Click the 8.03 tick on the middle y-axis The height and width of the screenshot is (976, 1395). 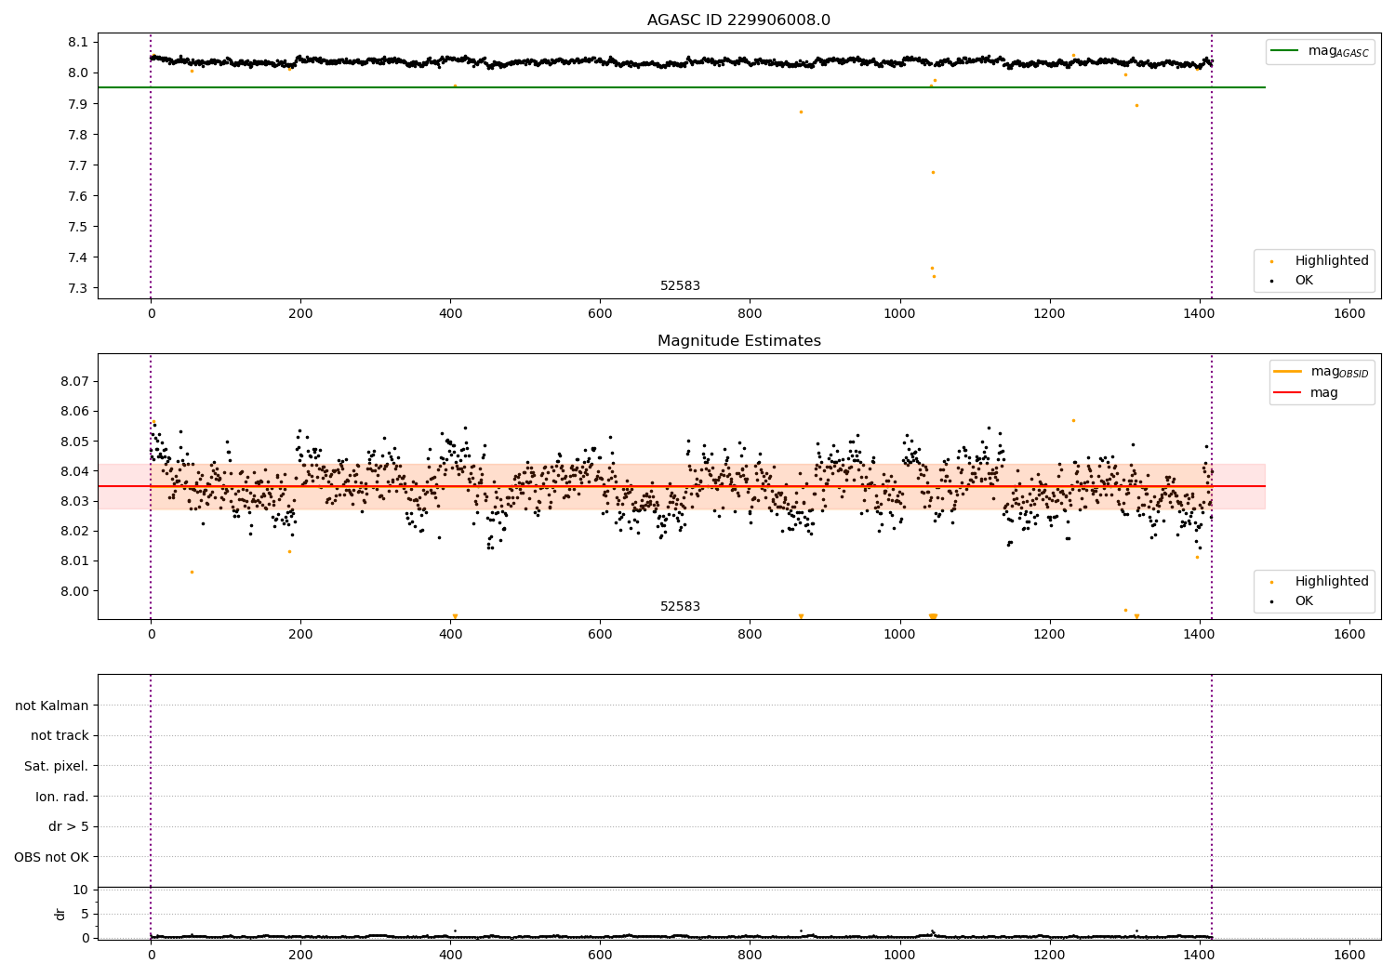pos(74,501)
